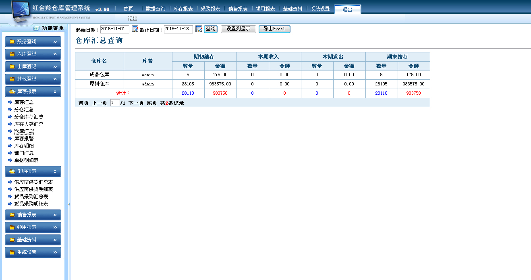Collapse the 采购报表 sidebar section
Screen dimensions: 531x280
pos(33,171)
